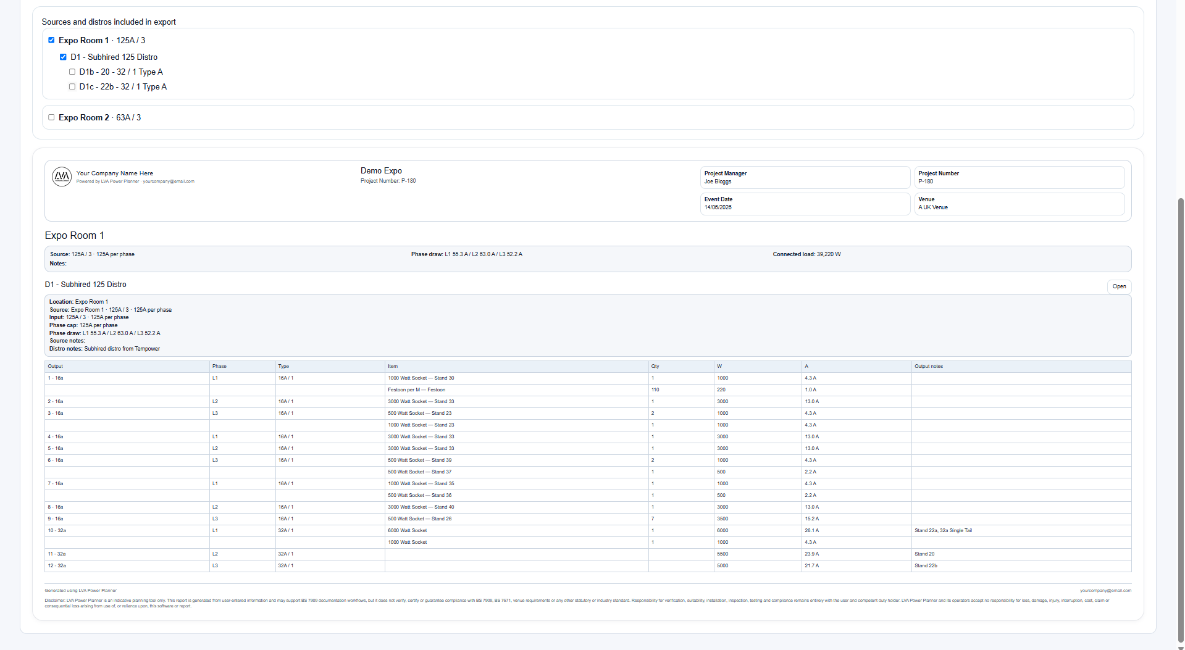Viewport: 1185px width, 650px height.
Task: Select output row 10 - 32a
Action: click(x=588, y=531)
